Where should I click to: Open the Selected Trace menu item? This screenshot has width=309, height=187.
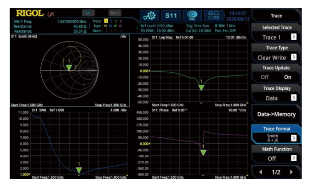(x=276, y=33)
